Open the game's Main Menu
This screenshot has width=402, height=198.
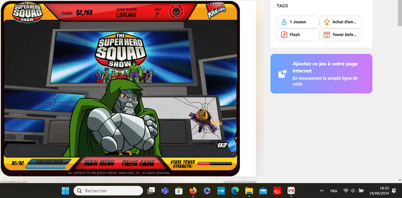pyautogui.click(x=99, y=163)
